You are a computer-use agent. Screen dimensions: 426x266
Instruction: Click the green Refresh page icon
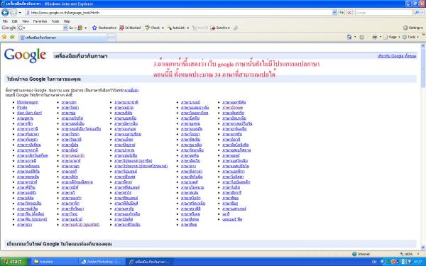coord(342,13)
